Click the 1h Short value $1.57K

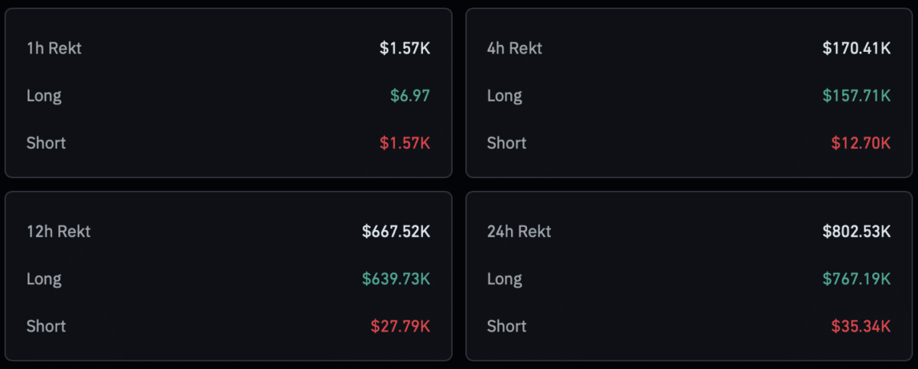click(x=405, y=143)
